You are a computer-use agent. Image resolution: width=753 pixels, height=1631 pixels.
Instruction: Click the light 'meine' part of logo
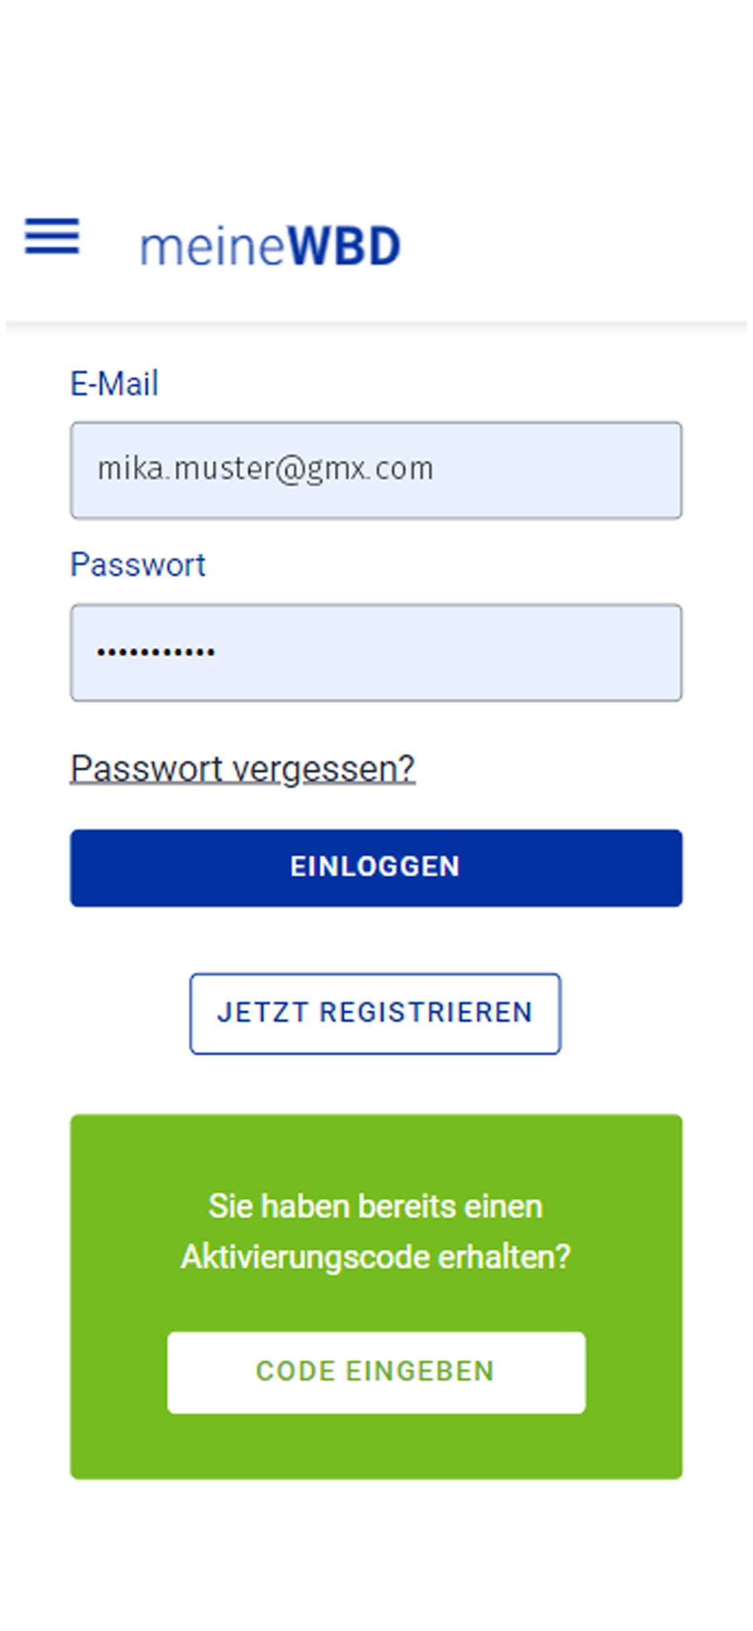pos(213,246)
